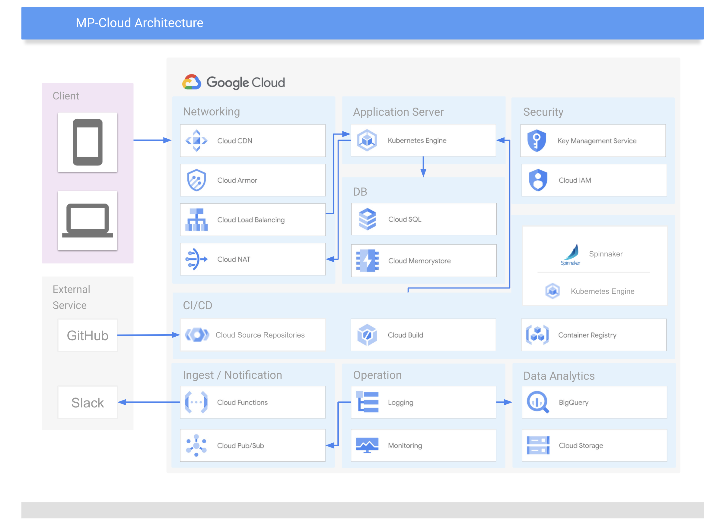Click the Cloud IAM icon
Image resolution: width=726 pixels, height=531 pixels.
pos(538,180)
